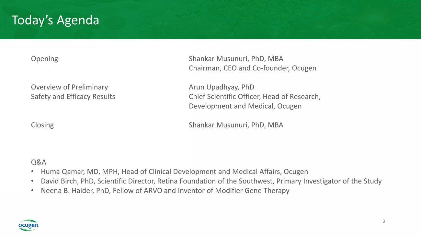Click "Chairman, CEO and Co-founder, Ocugen" text
The height and width of the screenshot is (237, 421).
pyautogui.click(x=252, y=68)
